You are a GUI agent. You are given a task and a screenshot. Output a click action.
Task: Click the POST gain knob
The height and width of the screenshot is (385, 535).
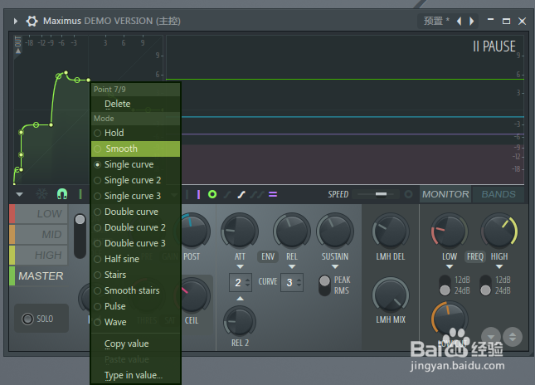pos(193,231)
